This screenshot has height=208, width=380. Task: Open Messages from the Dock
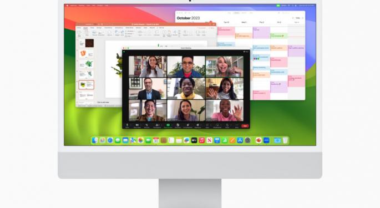tap(118, 140)
